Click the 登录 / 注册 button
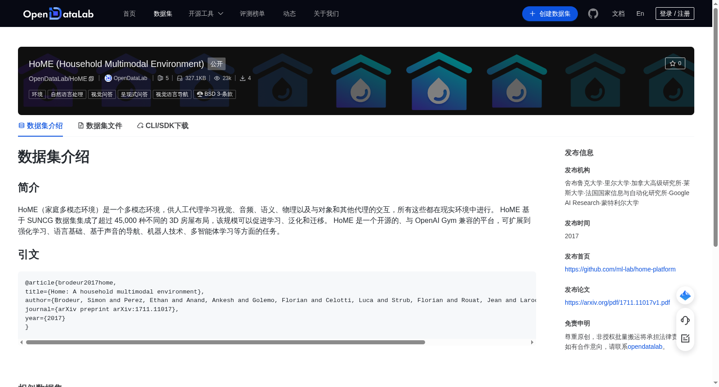The image size is (719, 387). coord(675,13)
